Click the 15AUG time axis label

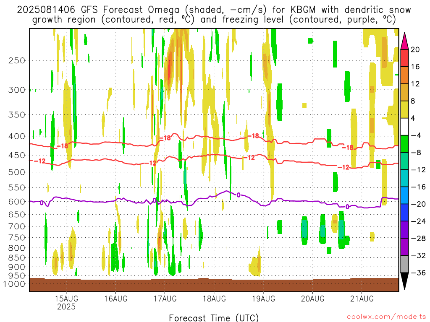66,299
